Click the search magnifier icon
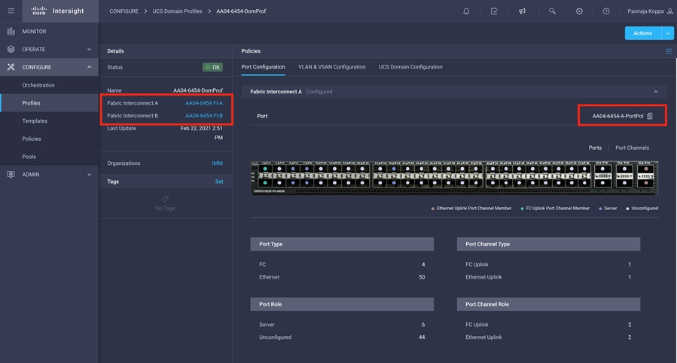Viewport: 677px width, 363px height. (552, 11)
